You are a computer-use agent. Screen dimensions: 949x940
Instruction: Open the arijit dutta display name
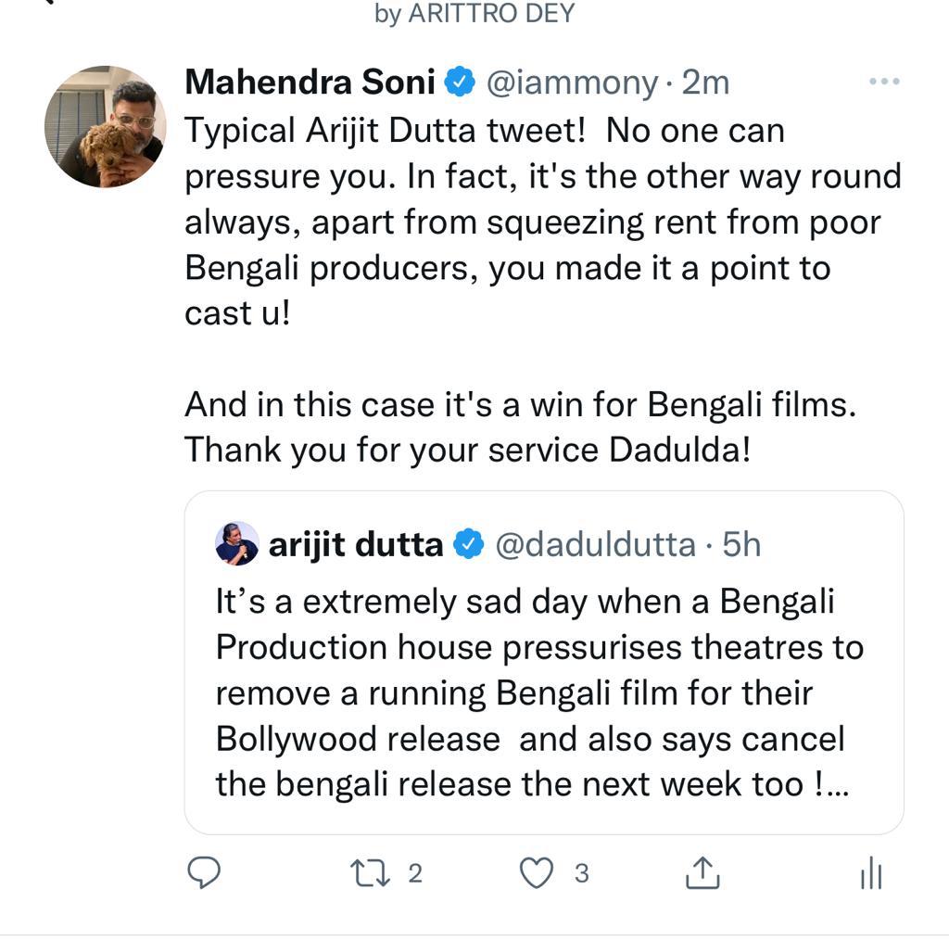click(356, 544)
